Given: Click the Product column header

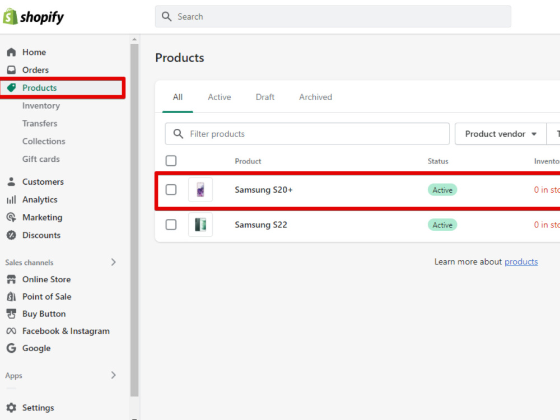Looking at the screenshot, I should [x=248, y=161].
